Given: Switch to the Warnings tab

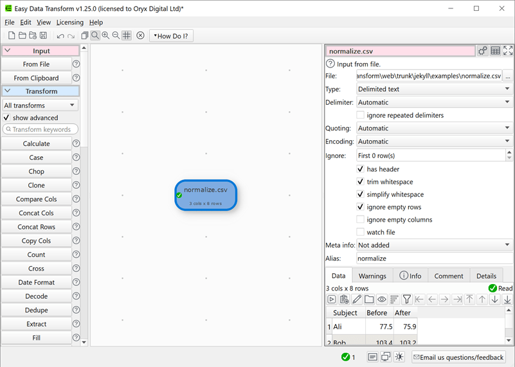Looking at the screenshot, I should tap(372, 276).
